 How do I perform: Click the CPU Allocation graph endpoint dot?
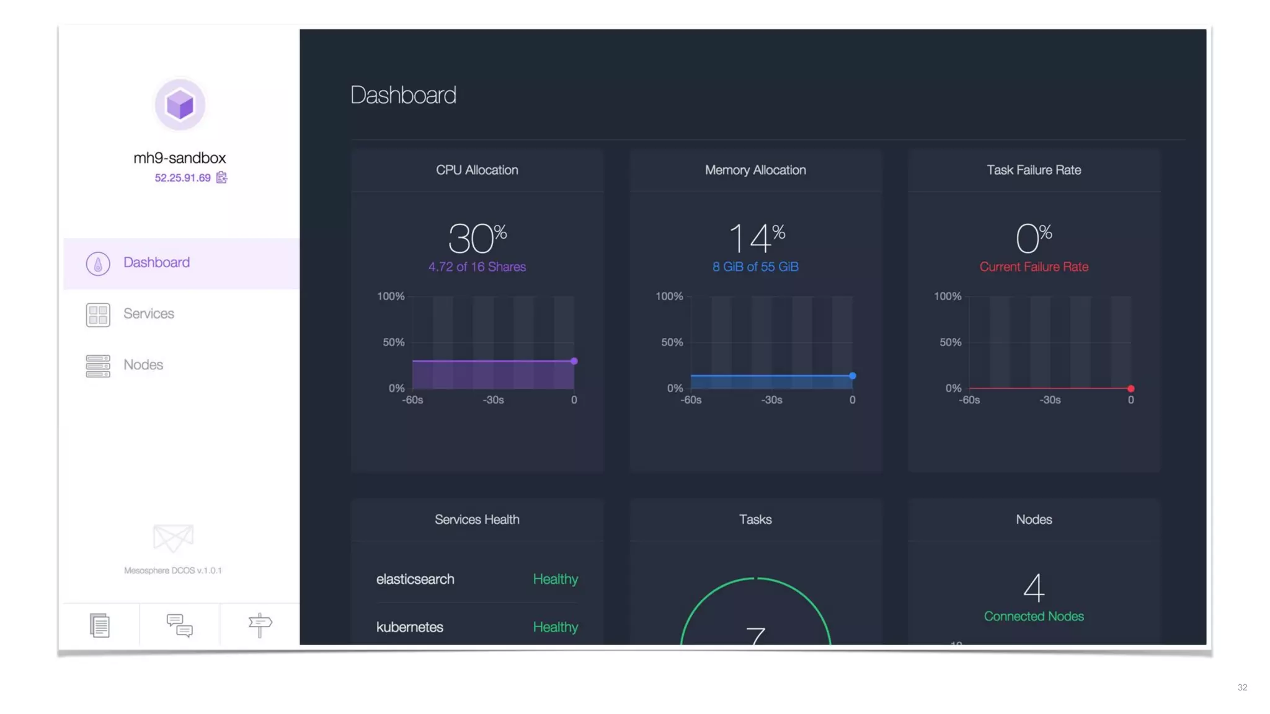tap(574, 361)
